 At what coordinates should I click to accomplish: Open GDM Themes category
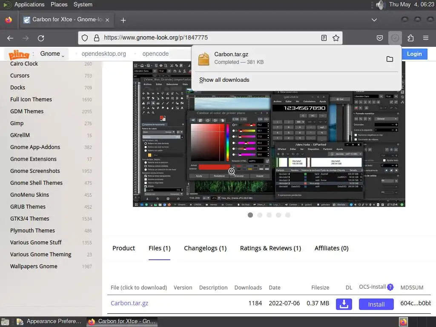[x=27, y=112]
